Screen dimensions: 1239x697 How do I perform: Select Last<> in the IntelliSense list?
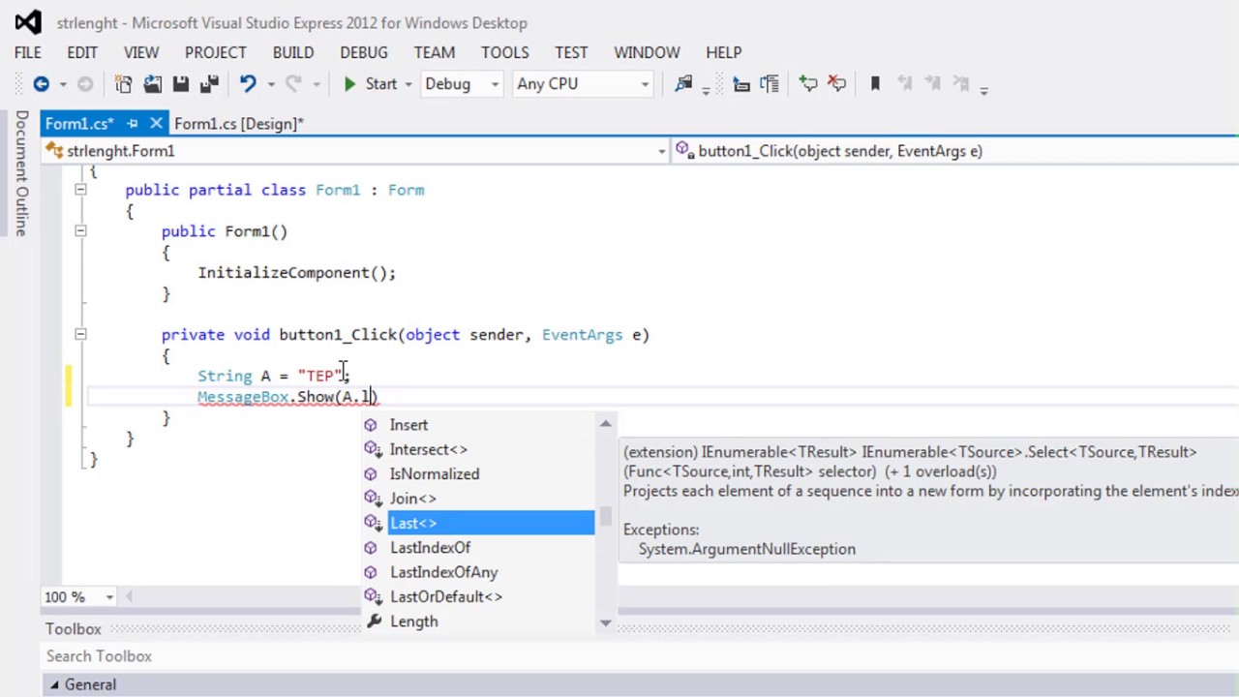click(478, 523)
